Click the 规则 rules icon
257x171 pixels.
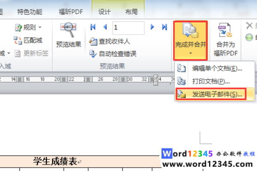(18, 27)
